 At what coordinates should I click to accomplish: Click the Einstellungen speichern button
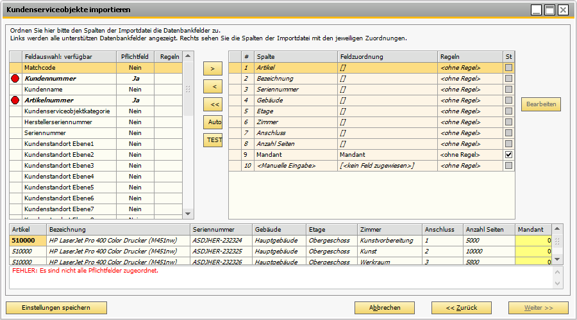click(56, 308)
